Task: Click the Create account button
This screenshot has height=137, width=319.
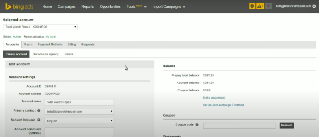Action: 16,54
